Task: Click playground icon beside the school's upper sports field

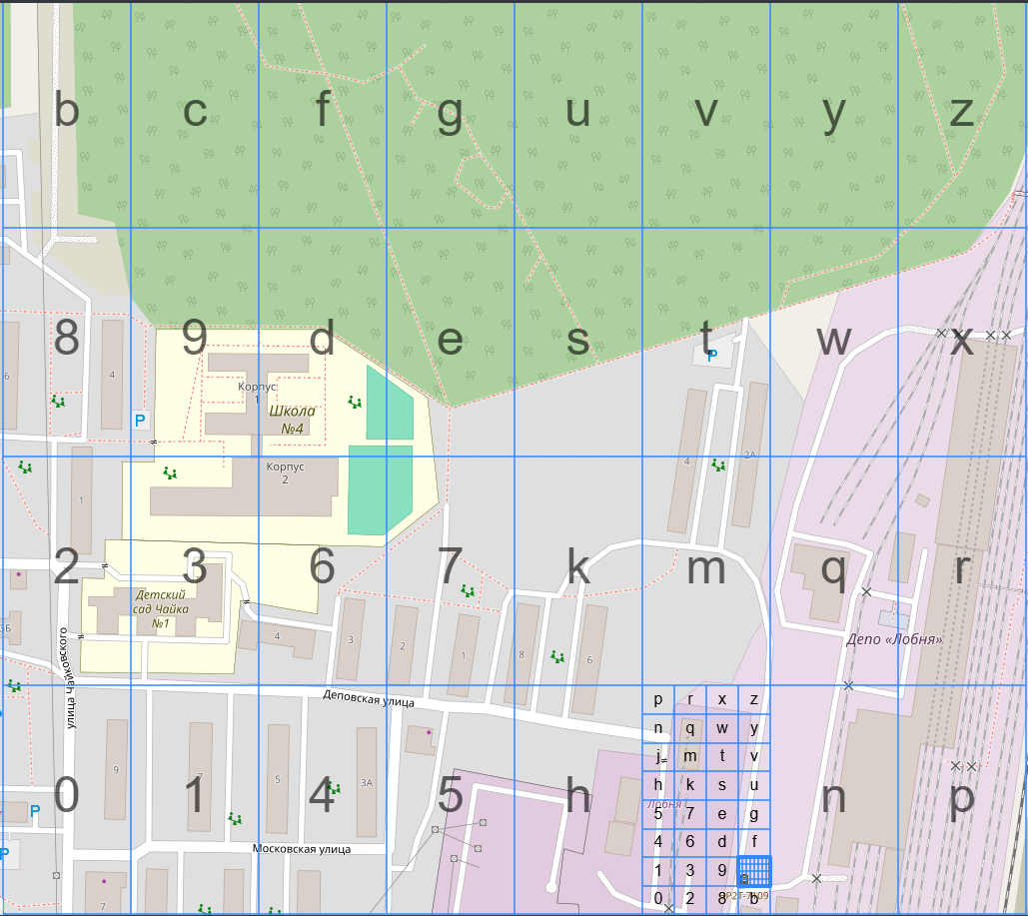Action: coord(355,403)
